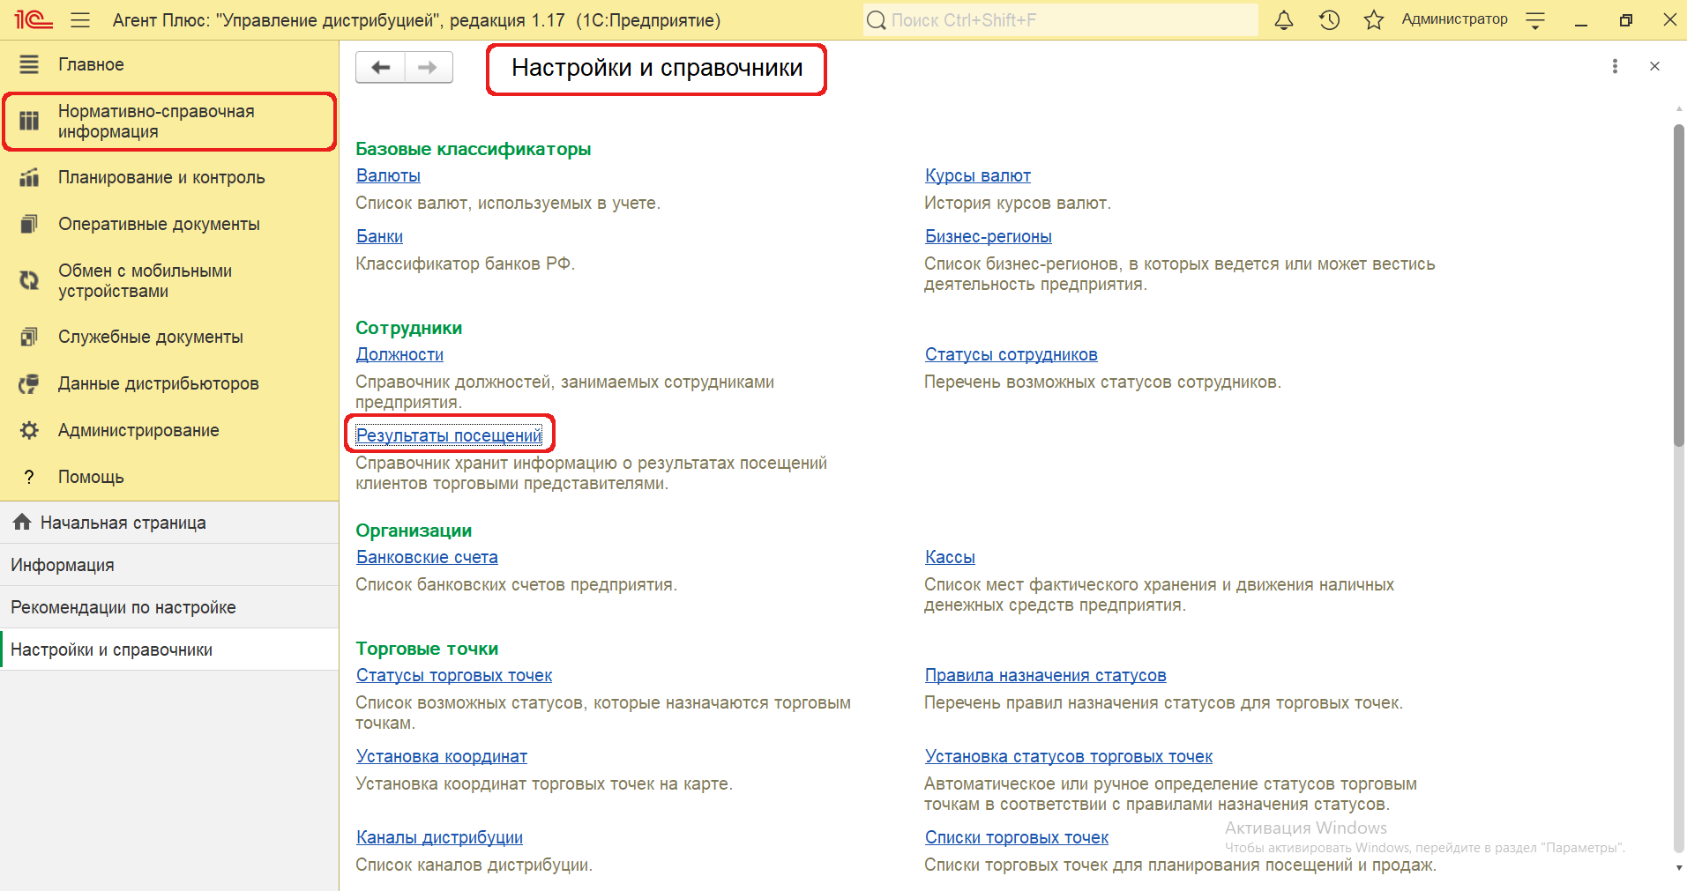The image size is (1687, 891).
Task: Click the vertical scrollbar thumb
Action: coord(1679,286)
